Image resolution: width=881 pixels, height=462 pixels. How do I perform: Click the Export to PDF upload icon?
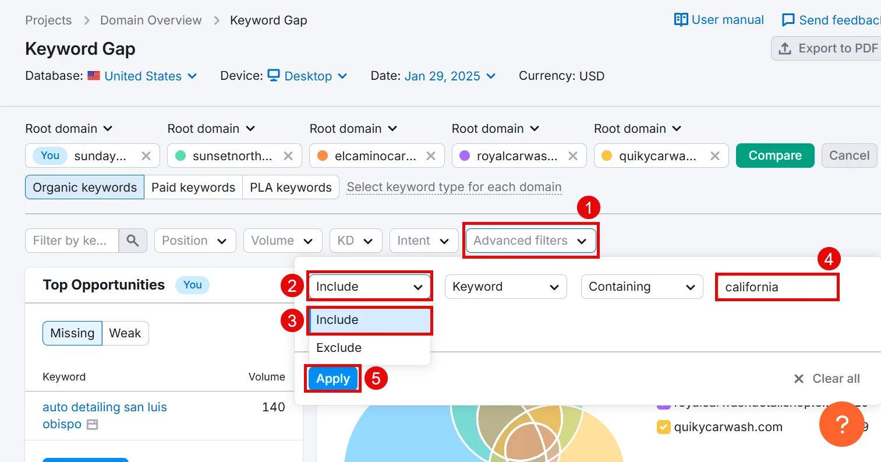click(x=785, y=48)
